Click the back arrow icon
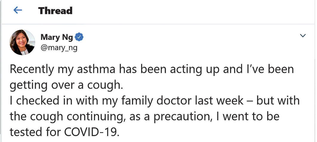 click(x=18, y=11)
